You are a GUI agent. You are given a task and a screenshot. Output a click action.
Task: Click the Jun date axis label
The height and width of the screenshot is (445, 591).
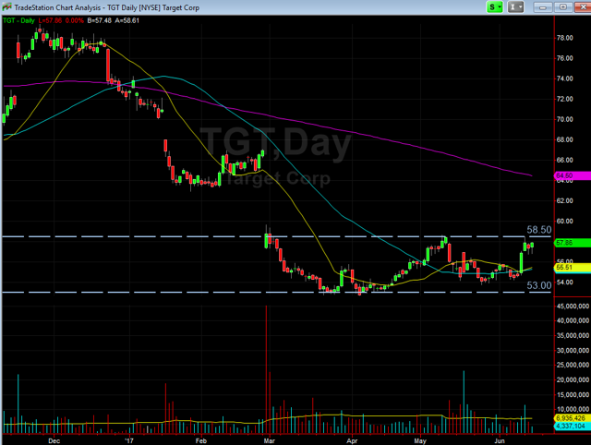[500, 441]
